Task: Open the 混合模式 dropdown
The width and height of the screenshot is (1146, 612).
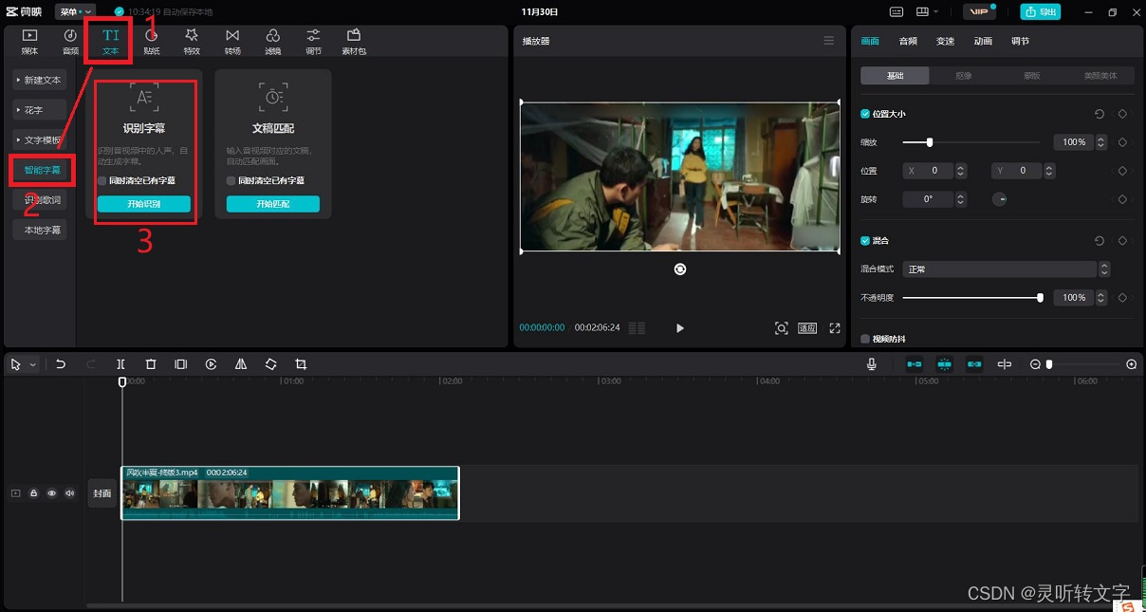Action: click(x=1006, y=269)
